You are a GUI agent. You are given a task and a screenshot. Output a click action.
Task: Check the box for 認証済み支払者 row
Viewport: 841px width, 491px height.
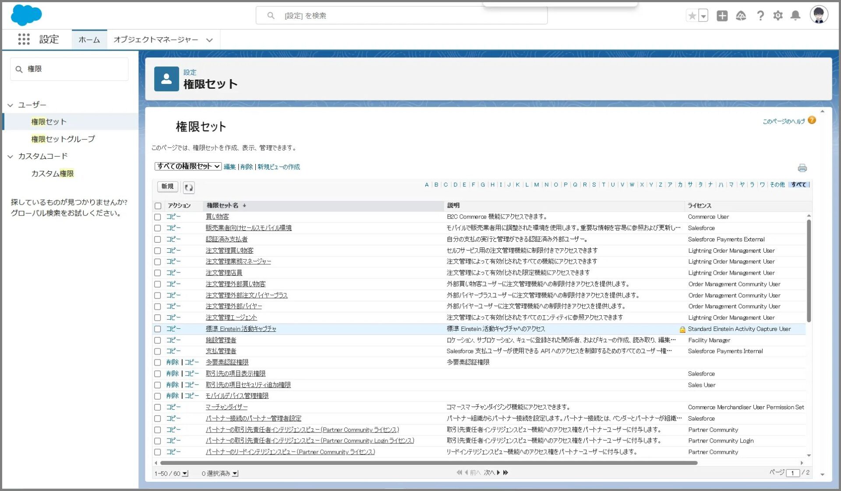[x=158, y=240]
